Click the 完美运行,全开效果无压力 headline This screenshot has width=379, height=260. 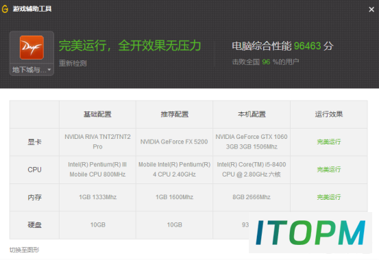pos(130,46)
